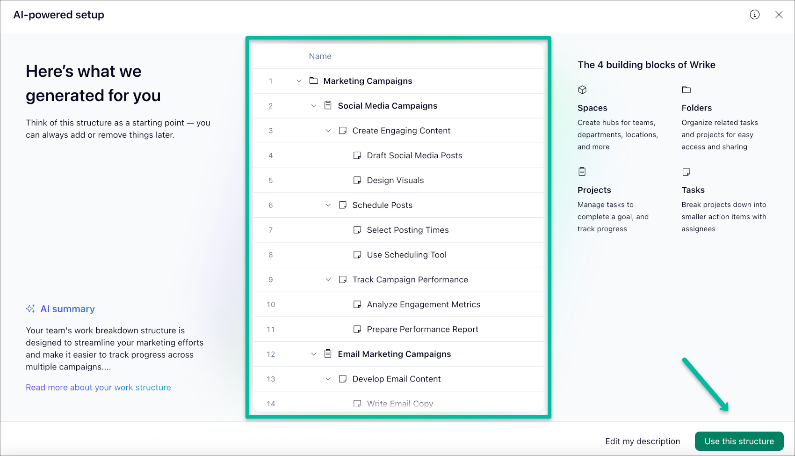Click the AI summary sparkle icon
Screen dimensions: 795x456
[30, 309]
